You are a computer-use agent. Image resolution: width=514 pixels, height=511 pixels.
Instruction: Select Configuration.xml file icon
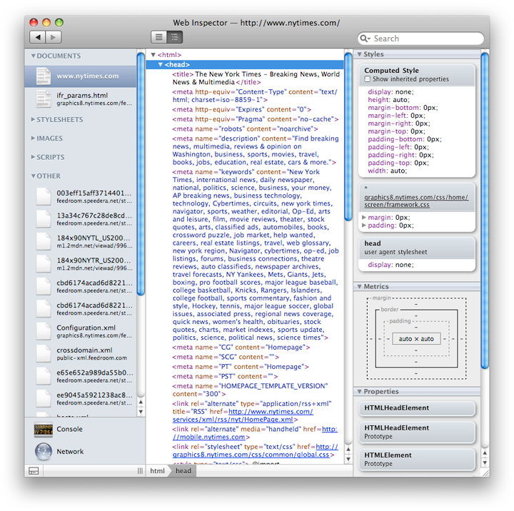point(44,331)
